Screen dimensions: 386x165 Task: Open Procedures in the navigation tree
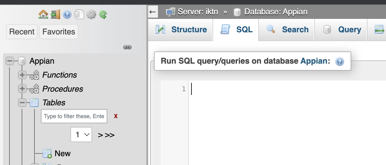click(63, 89)
